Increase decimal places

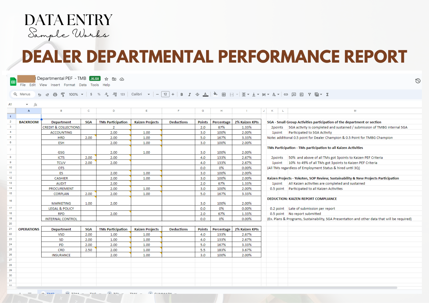click(x=115, y=94)
